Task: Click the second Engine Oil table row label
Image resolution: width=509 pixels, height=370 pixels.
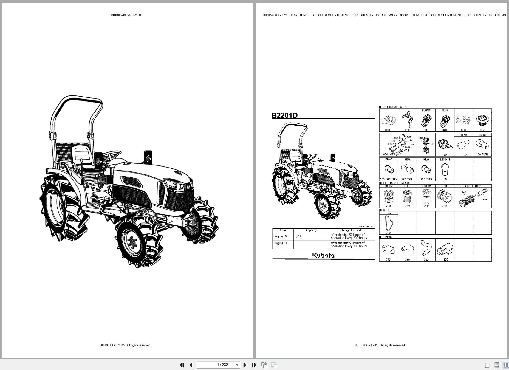Action: pos(281,243)
